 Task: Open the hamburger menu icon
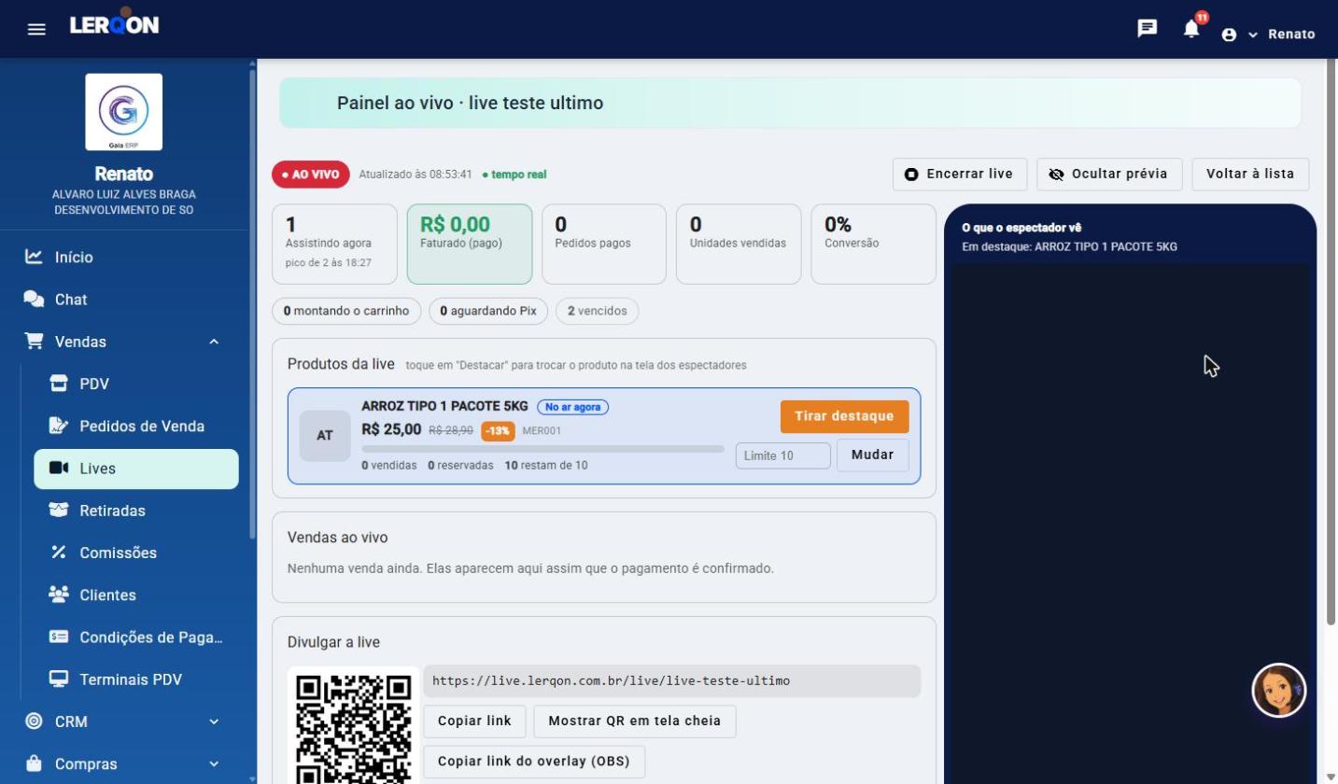point(36,29)
